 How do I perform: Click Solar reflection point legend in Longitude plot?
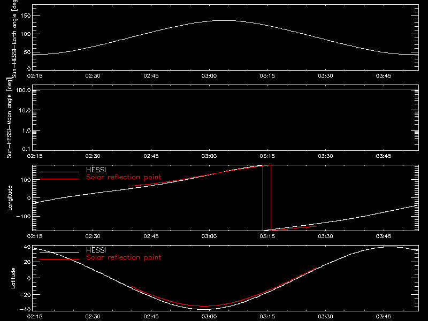[124, 177]
